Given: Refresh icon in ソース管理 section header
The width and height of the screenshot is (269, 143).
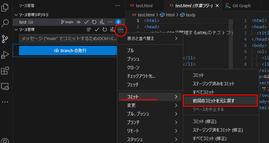Looking at the screenshot, I should pos(105,30).
